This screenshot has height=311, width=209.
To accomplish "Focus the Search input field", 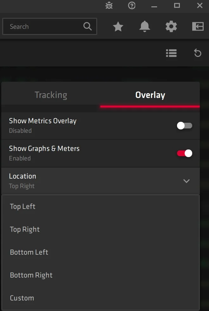I will (x=50, y=26).
